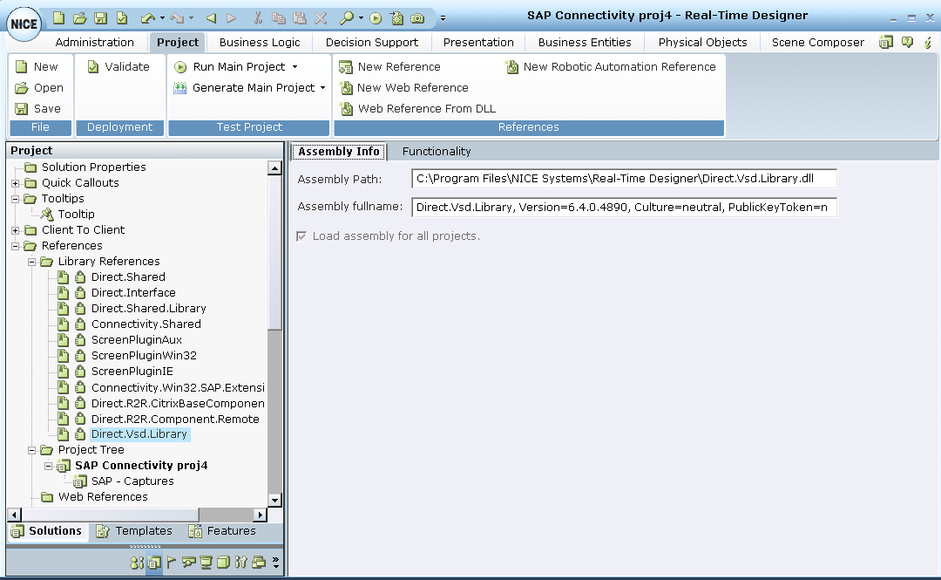Open the Decision Support ribbon tab
This screenshot has width=941, height=580.
[371, 42]
